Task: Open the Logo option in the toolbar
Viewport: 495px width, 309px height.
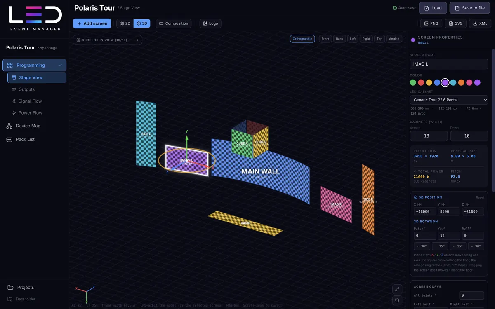Action: coord(210,23)
